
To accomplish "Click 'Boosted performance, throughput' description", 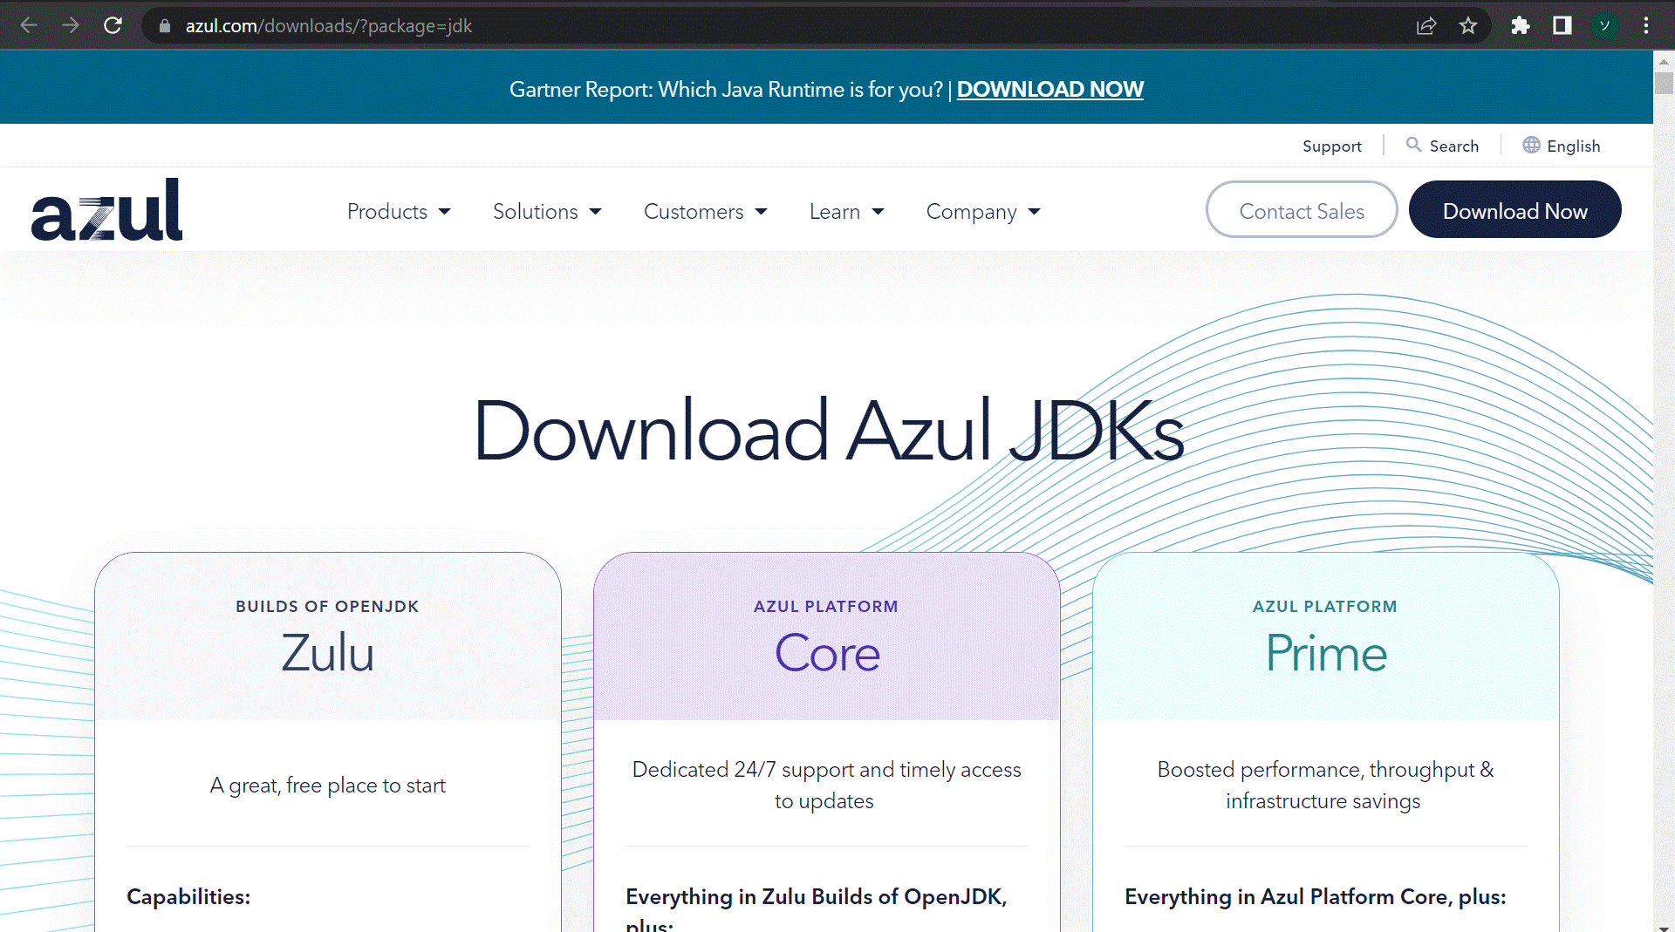I will (x=1325, y=785).
